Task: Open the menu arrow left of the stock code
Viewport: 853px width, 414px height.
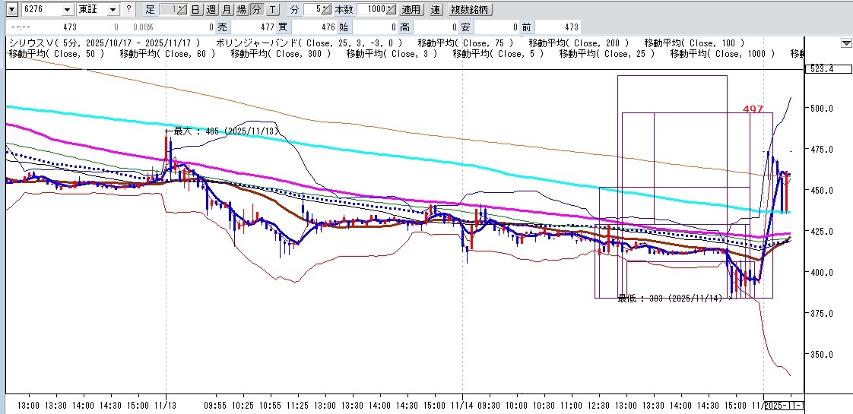Action: click(13, 9)
